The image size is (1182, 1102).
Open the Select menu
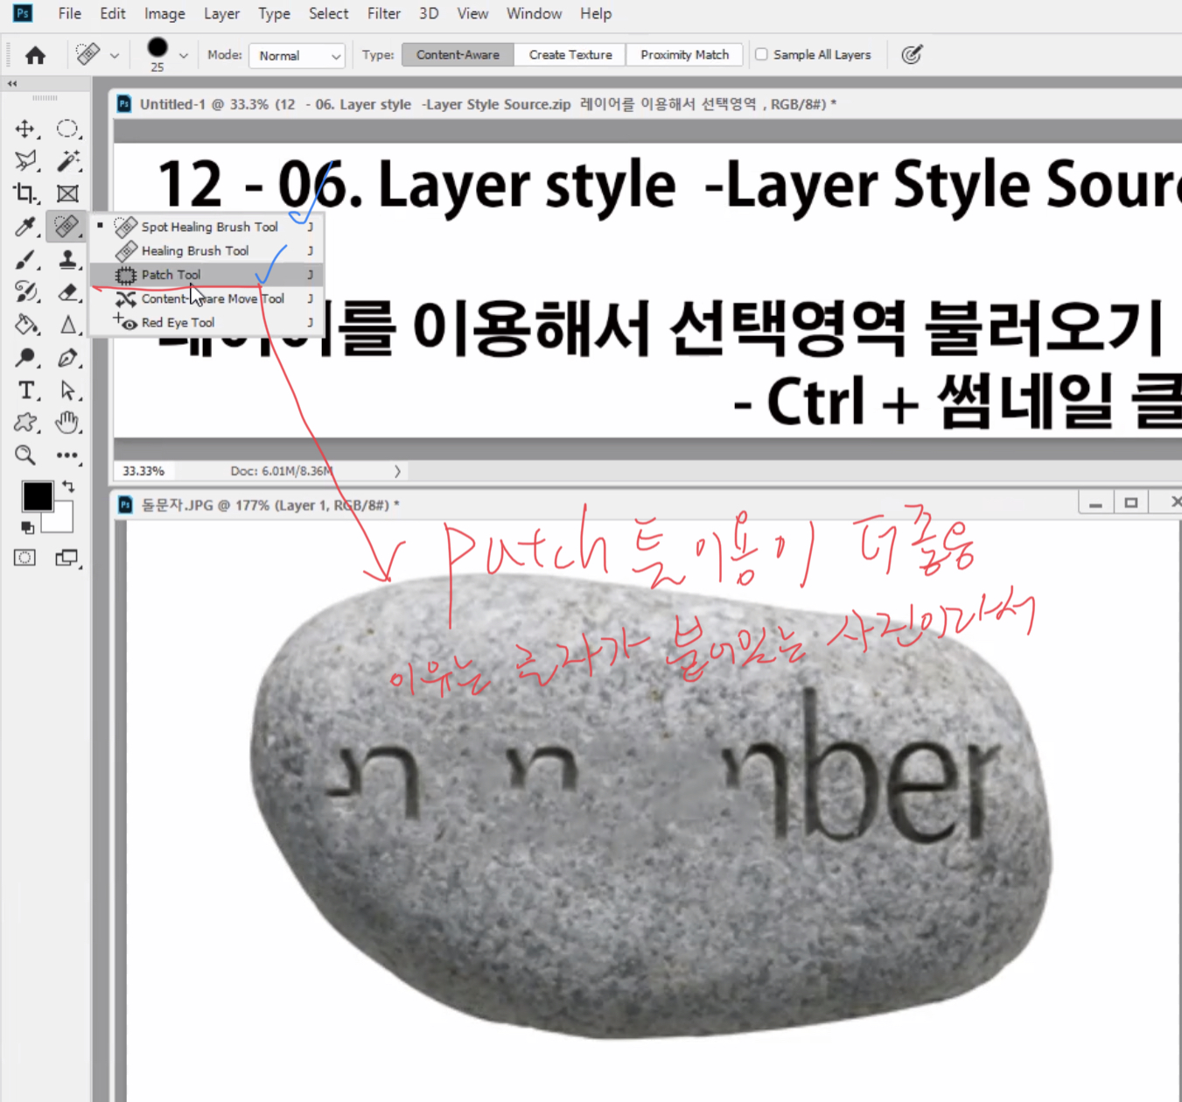click(328, 13)
